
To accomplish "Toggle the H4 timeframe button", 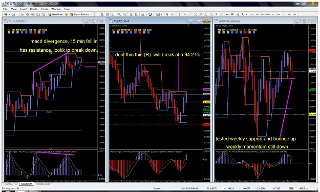I will (279, 14).
